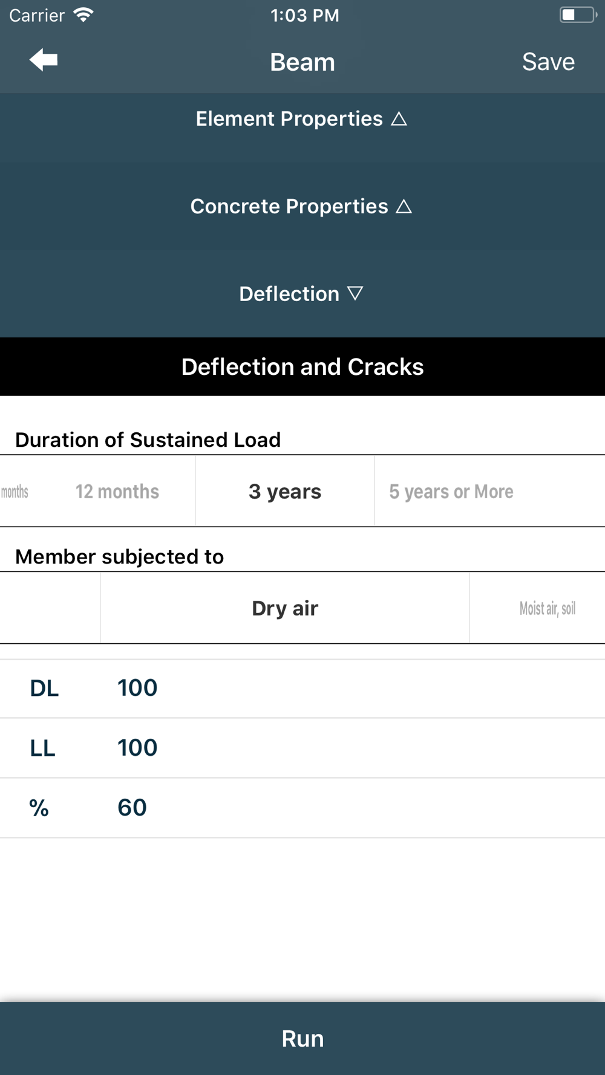
Task: Pick Moist air, soil exposure option
Action: click(x=547, y=608)
